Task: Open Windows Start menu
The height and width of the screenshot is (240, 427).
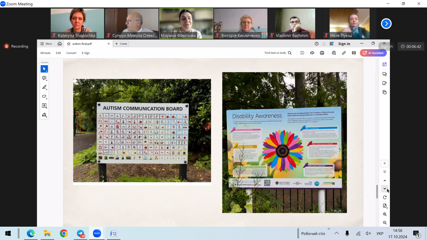Action: pyautogui.click(x=8, y=233)
